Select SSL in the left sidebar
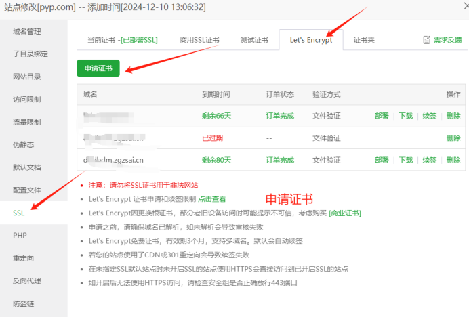 pos(19,213)
